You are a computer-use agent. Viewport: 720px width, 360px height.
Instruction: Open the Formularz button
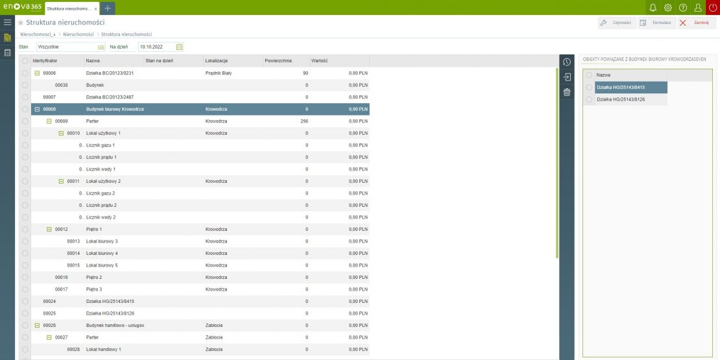[655, 23]
